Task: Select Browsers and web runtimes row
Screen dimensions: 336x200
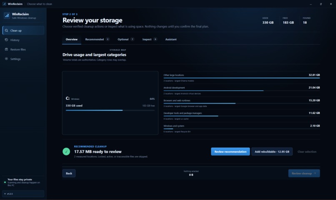Action: point(241,103)
